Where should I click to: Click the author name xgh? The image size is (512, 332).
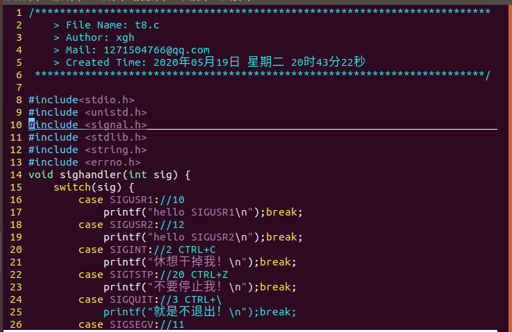[125, 37]
